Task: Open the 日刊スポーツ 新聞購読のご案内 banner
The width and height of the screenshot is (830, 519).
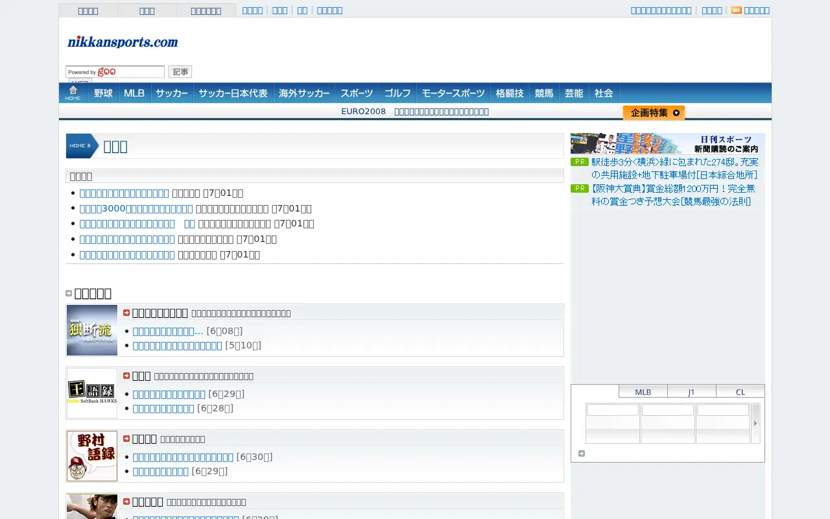Action: click(x=668, y=143)
